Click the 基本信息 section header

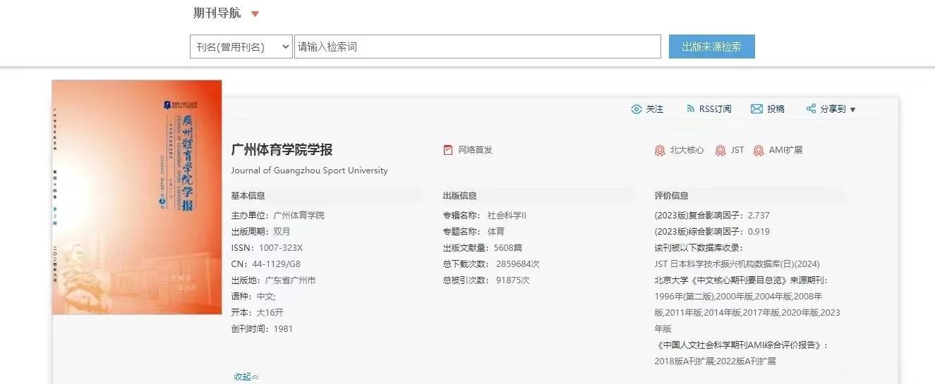[x=248, y=196]
